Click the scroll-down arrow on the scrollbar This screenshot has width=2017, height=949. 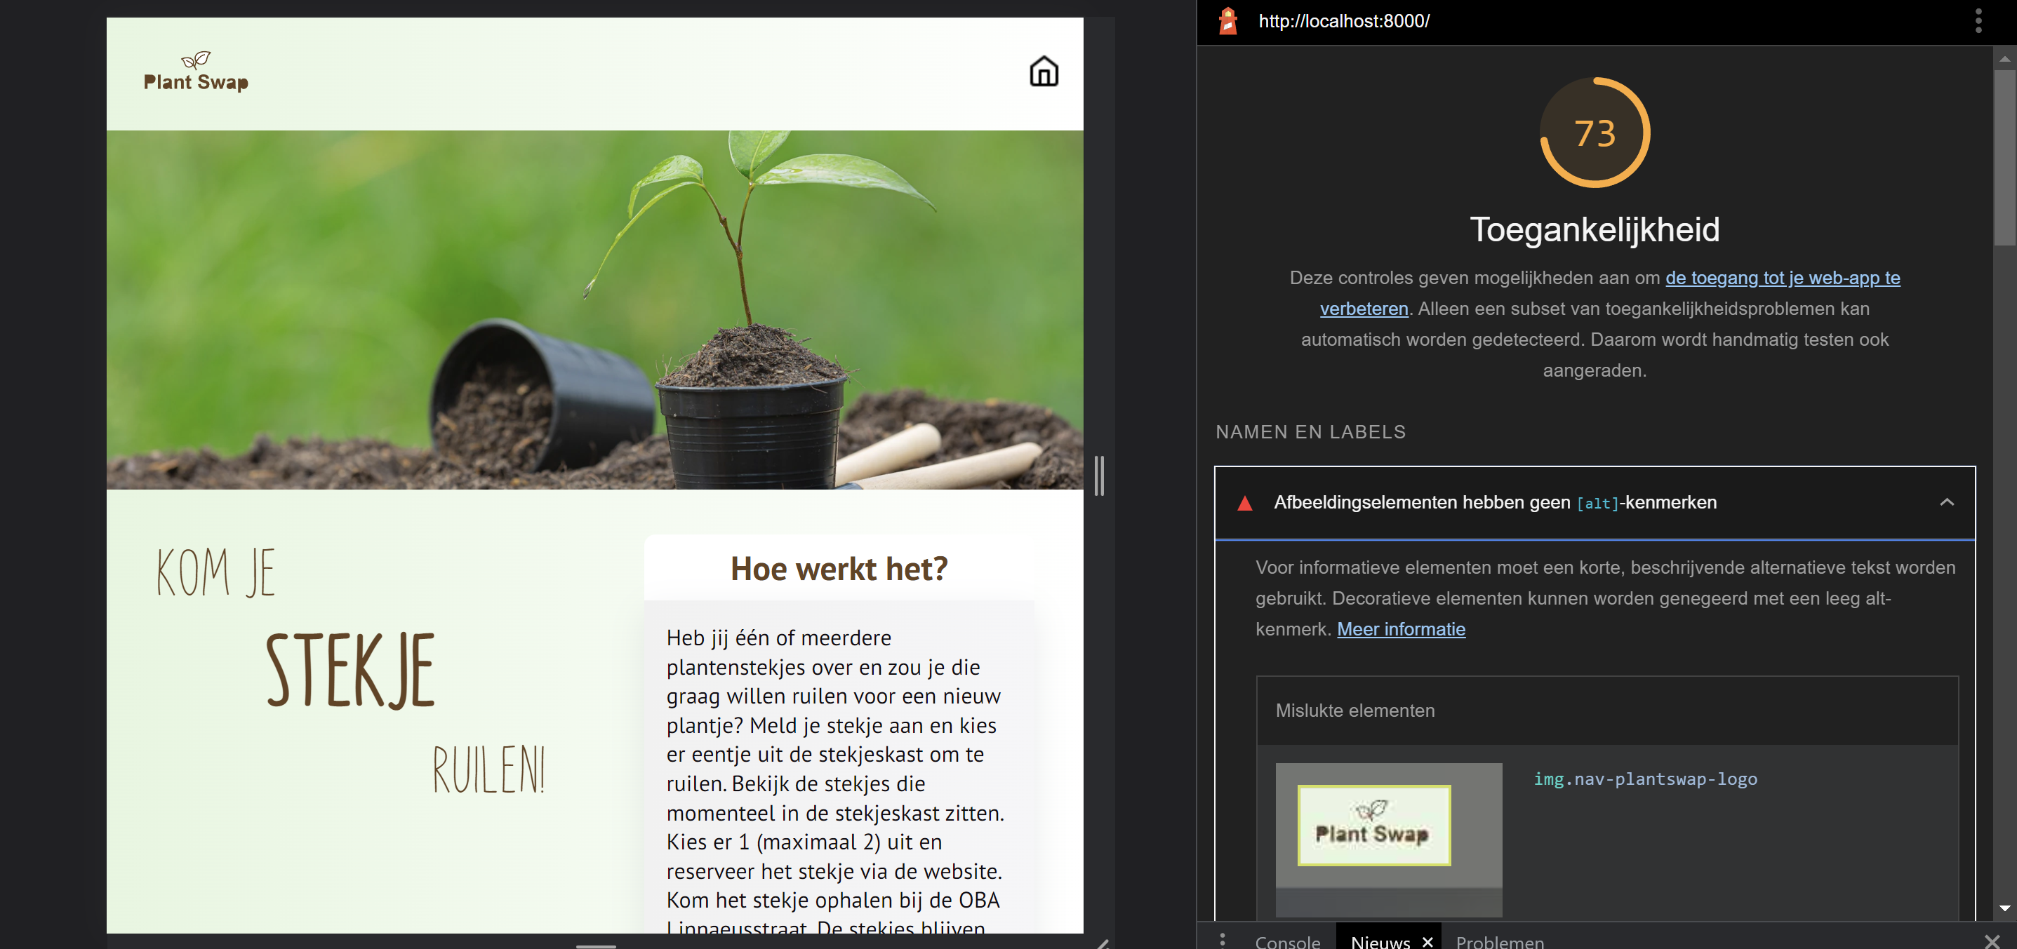(x=2006, y=908)
